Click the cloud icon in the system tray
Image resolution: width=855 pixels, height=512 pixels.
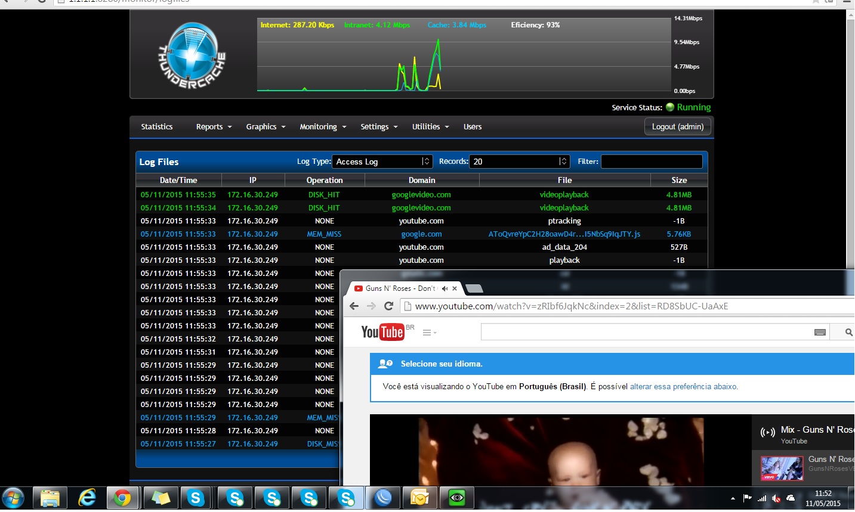[x=791, y=498]
